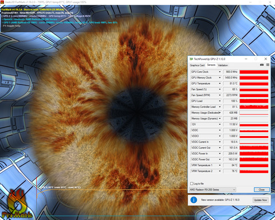The width and height of the screenshot is (275, 220).
Task: Enable the Log to file checkbox
Action: (191, 183)
